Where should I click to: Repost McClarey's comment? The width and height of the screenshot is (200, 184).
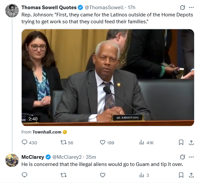point(64,175)
